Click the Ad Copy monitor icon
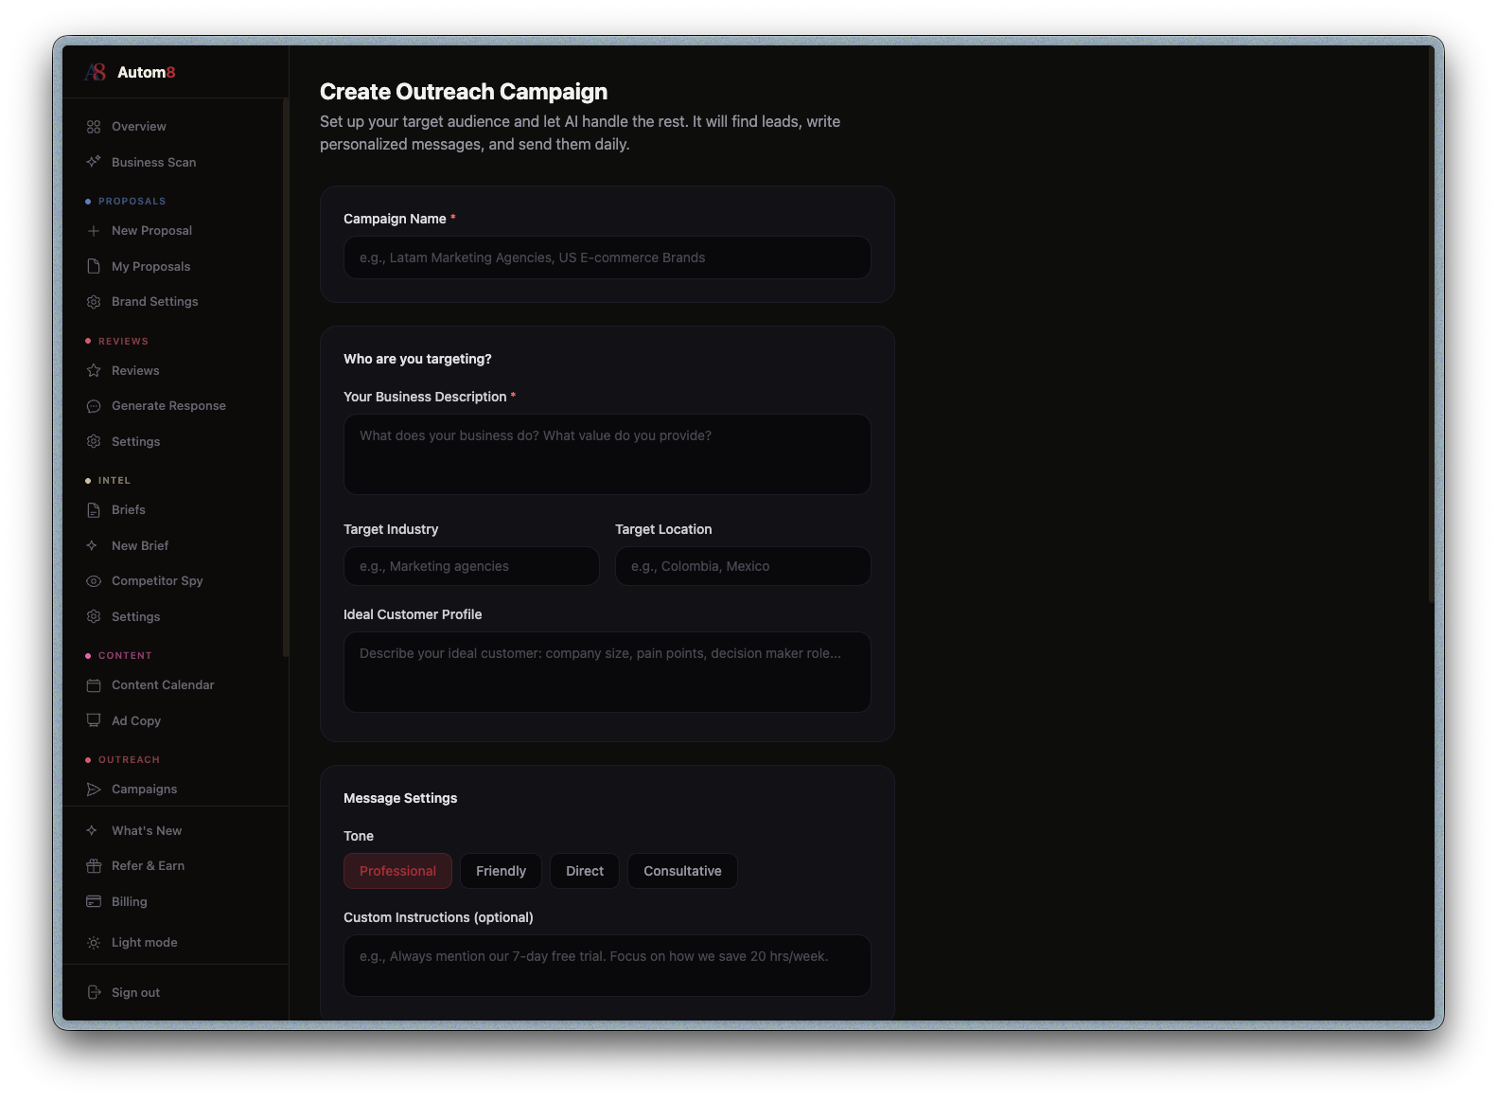 click(x=94, y=720)
